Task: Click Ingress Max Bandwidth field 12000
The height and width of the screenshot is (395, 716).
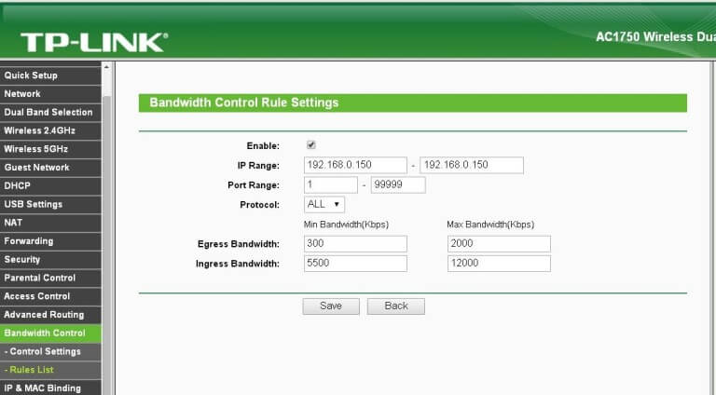Action: pyautogui.click(x=499, y=264)
